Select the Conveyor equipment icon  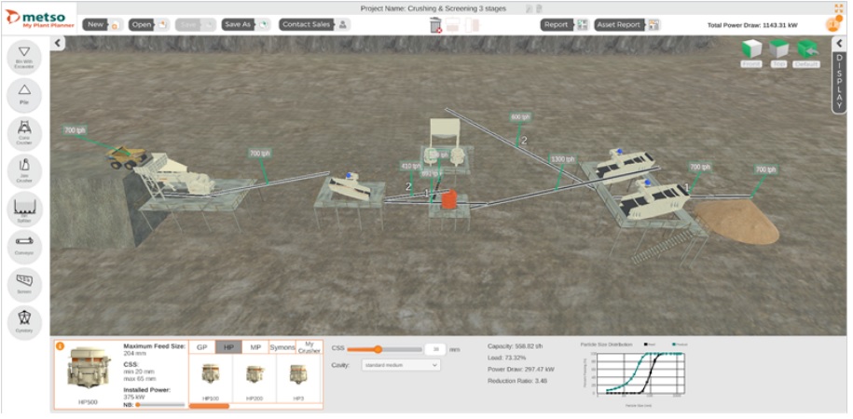pos(24,247)
